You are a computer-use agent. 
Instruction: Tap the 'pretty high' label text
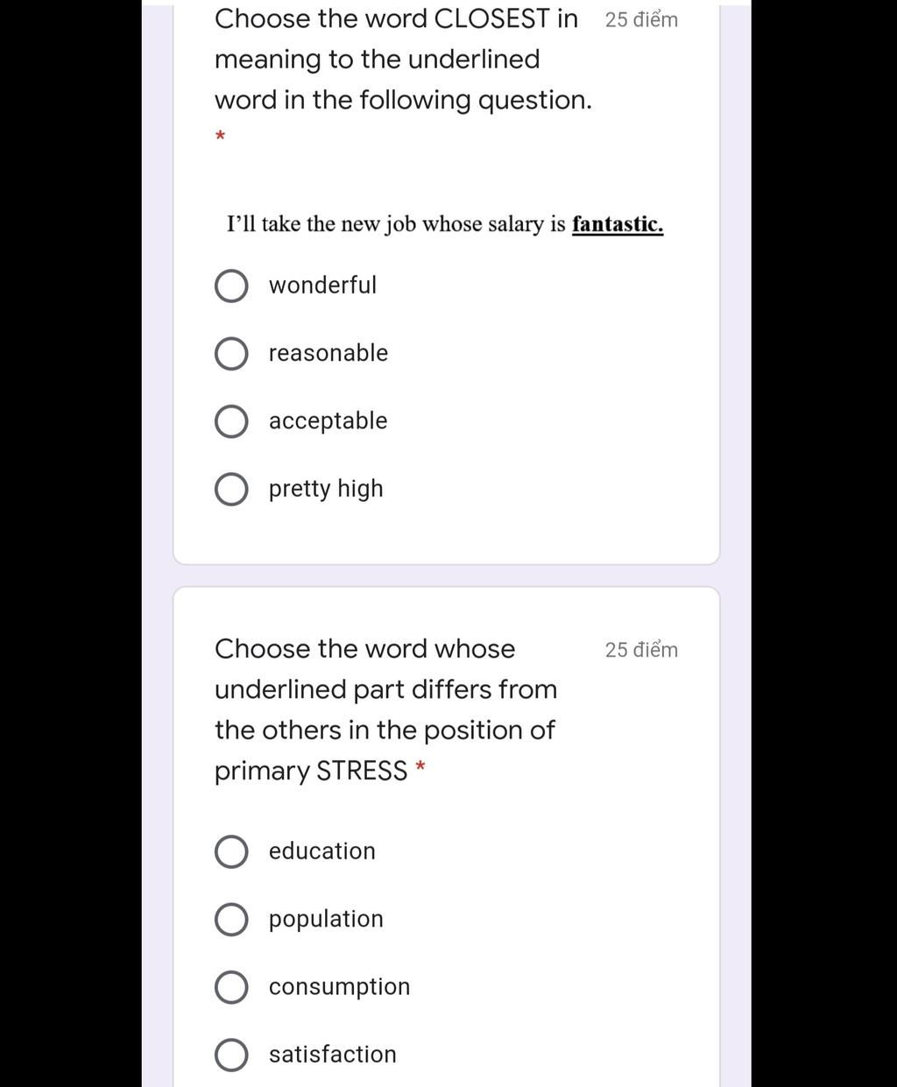(x=326, y=489)
